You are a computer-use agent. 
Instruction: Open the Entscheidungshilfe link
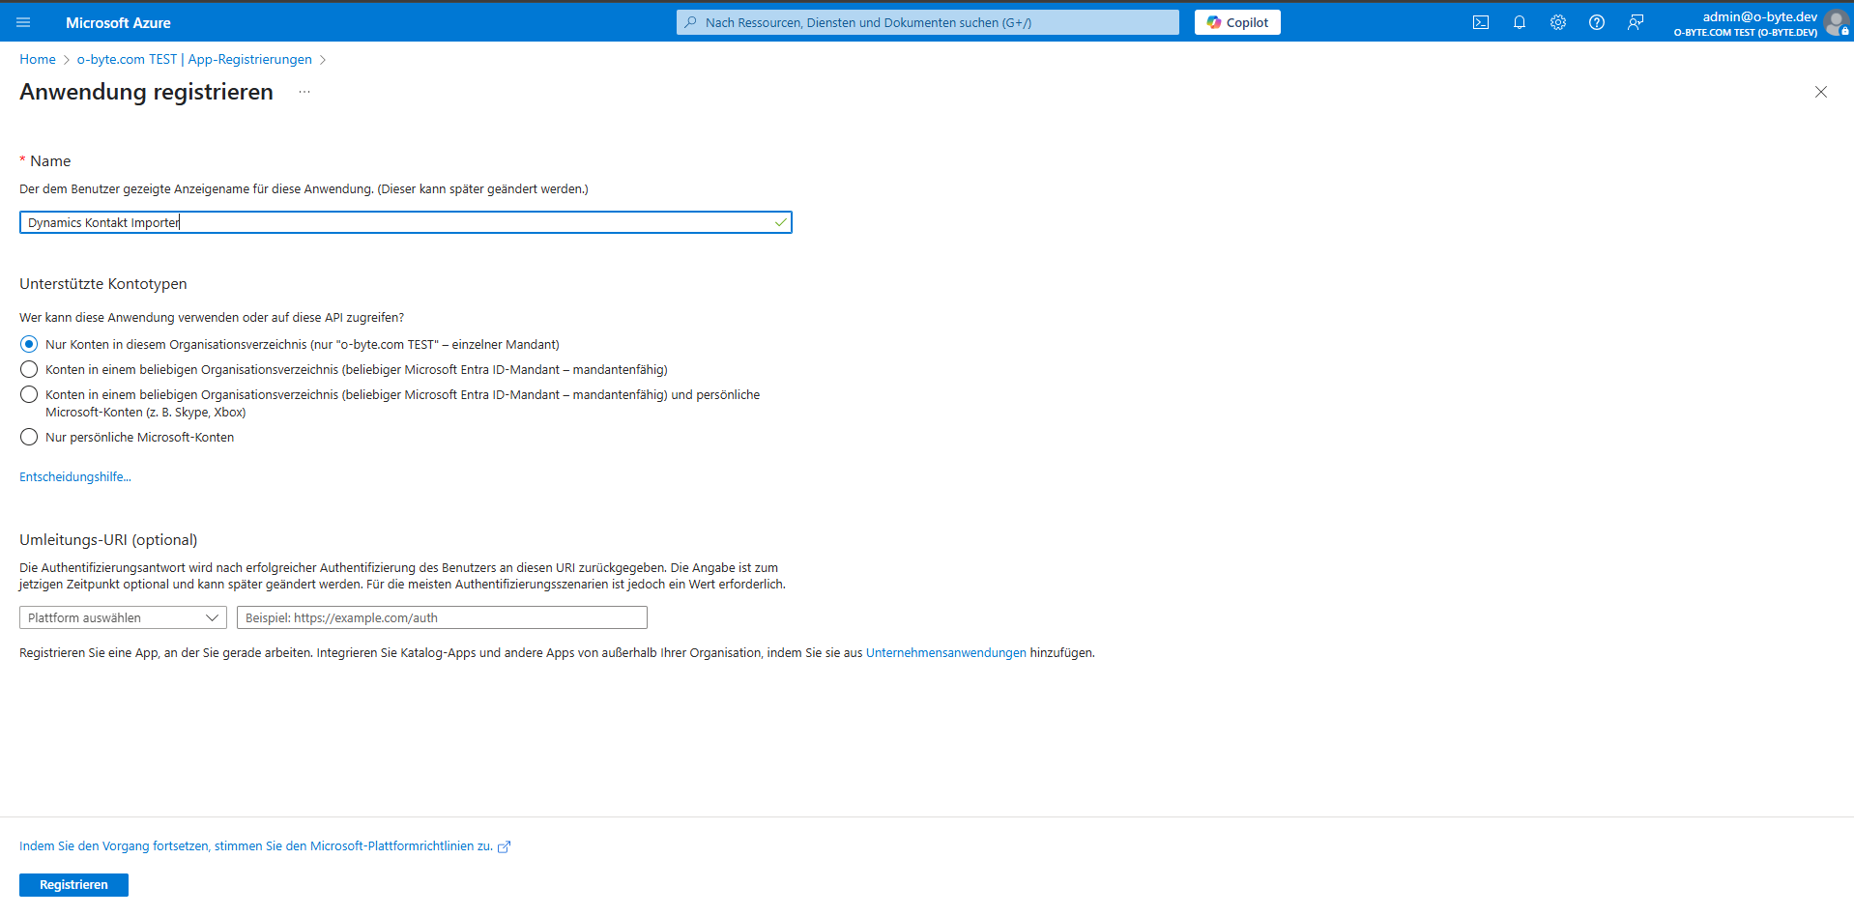(75, 476)
